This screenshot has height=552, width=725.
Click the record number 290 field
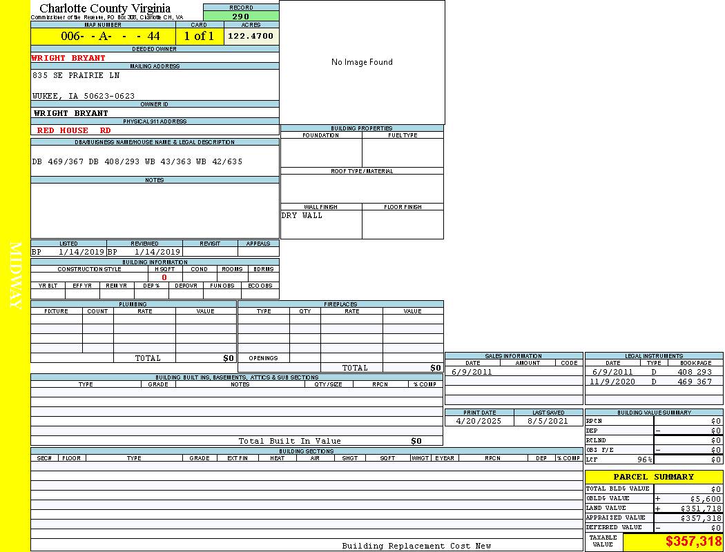(241, 16)
